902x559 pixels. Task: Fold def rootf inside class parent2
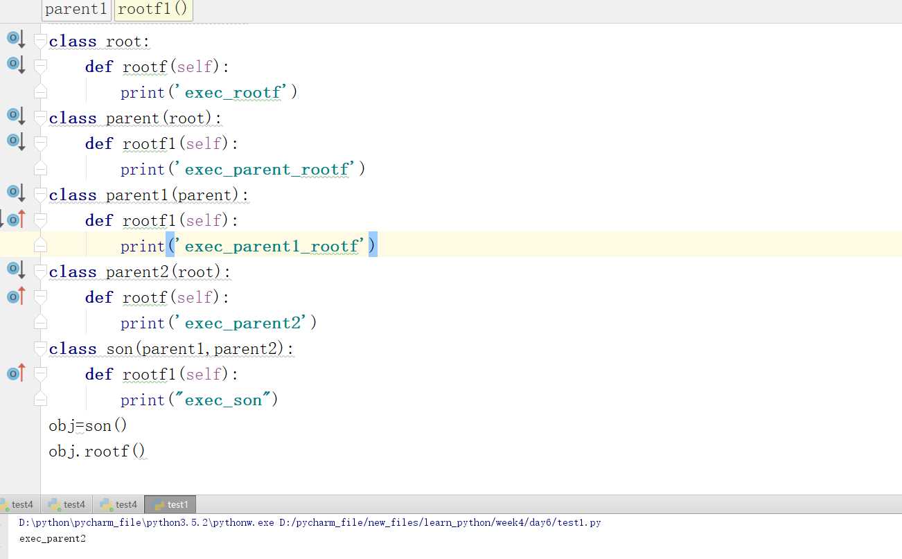[40, 297]
